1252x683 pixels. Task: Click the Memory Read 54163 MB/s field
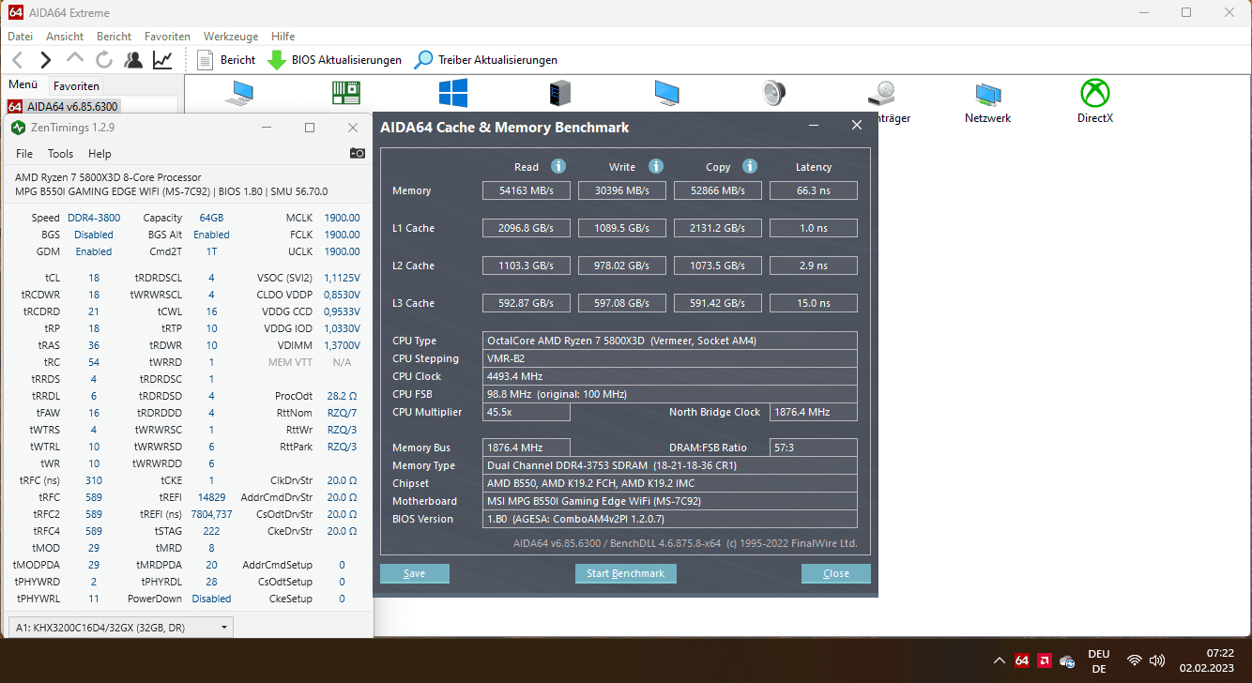[x=527, y=190]
